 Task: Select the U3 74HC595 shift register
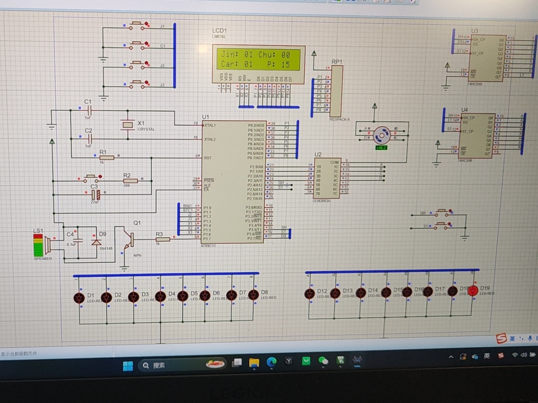click(x=488, y=58)
